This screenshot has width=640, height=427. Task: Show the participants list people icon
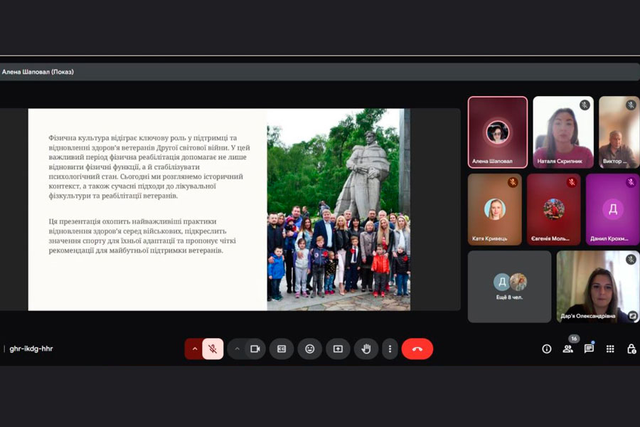click(x=567, y=349)
